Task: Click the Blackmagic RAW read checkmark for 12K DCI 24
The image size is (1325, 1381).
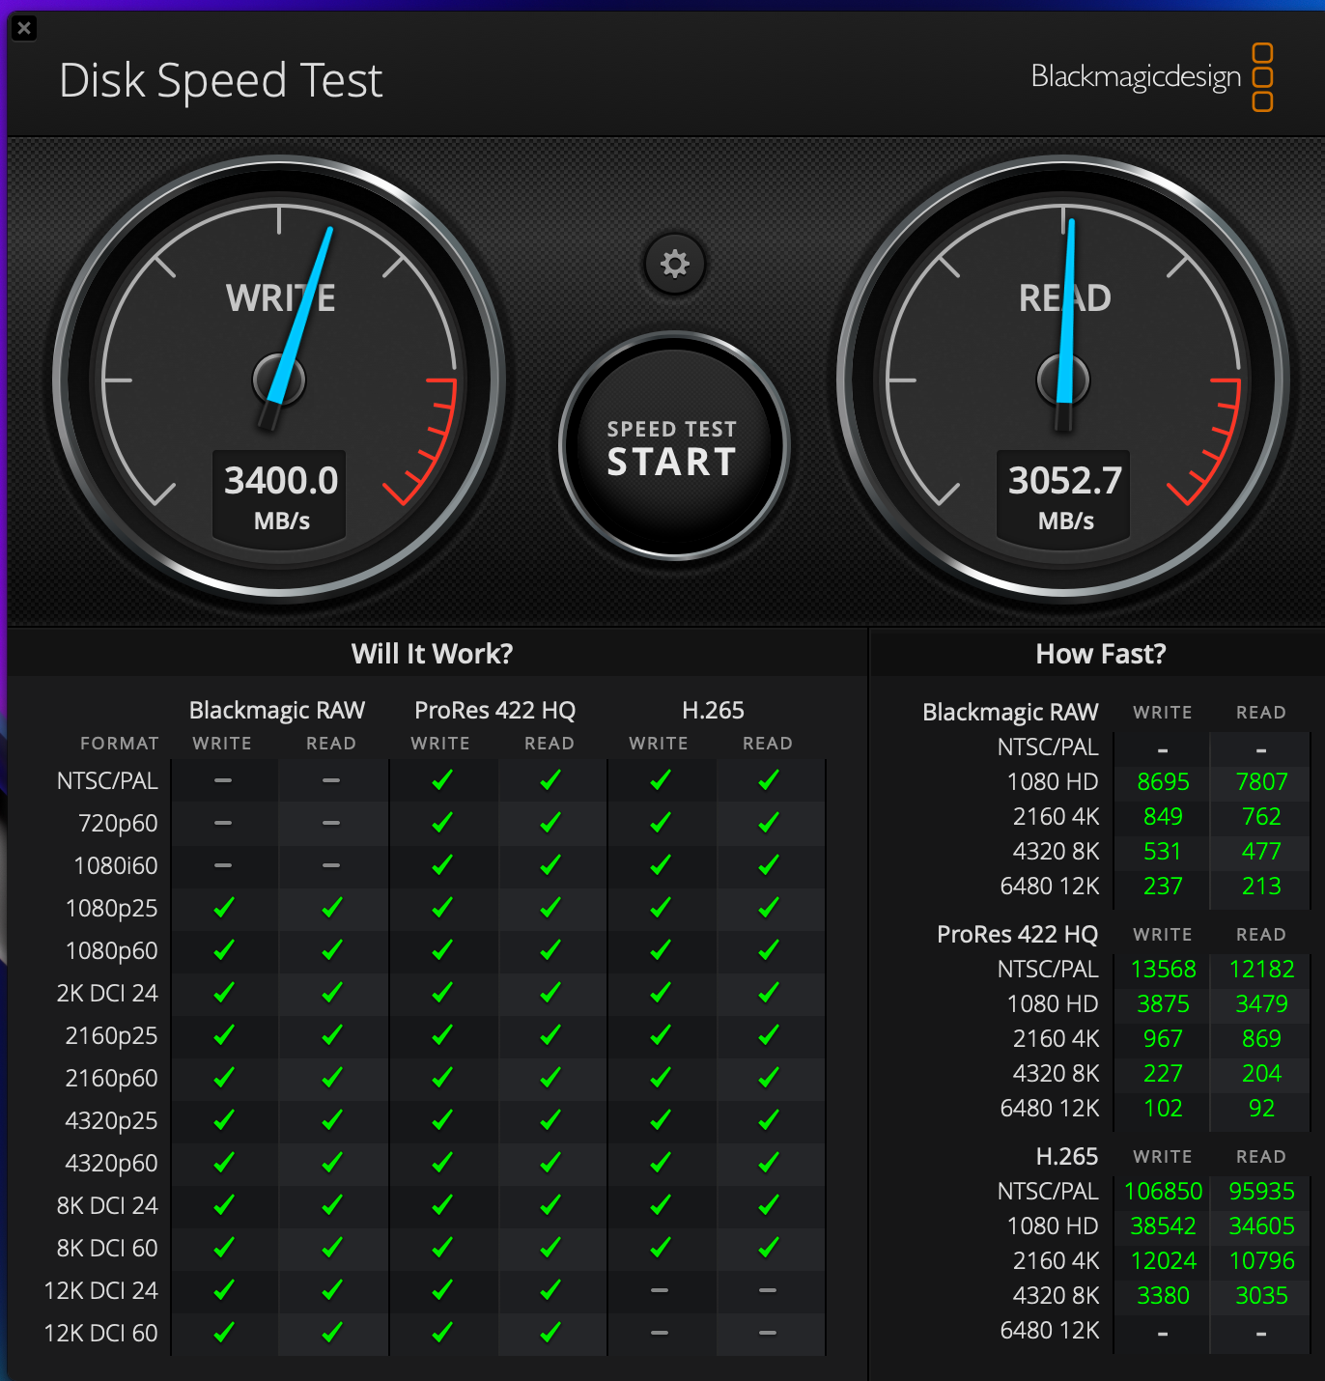Action: (331, 1290)
